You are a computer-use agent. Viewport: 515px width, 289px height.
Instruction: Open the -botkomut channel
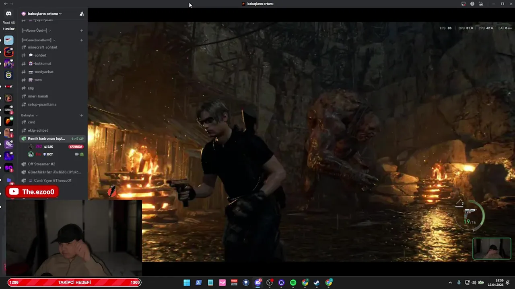[52, 63]
